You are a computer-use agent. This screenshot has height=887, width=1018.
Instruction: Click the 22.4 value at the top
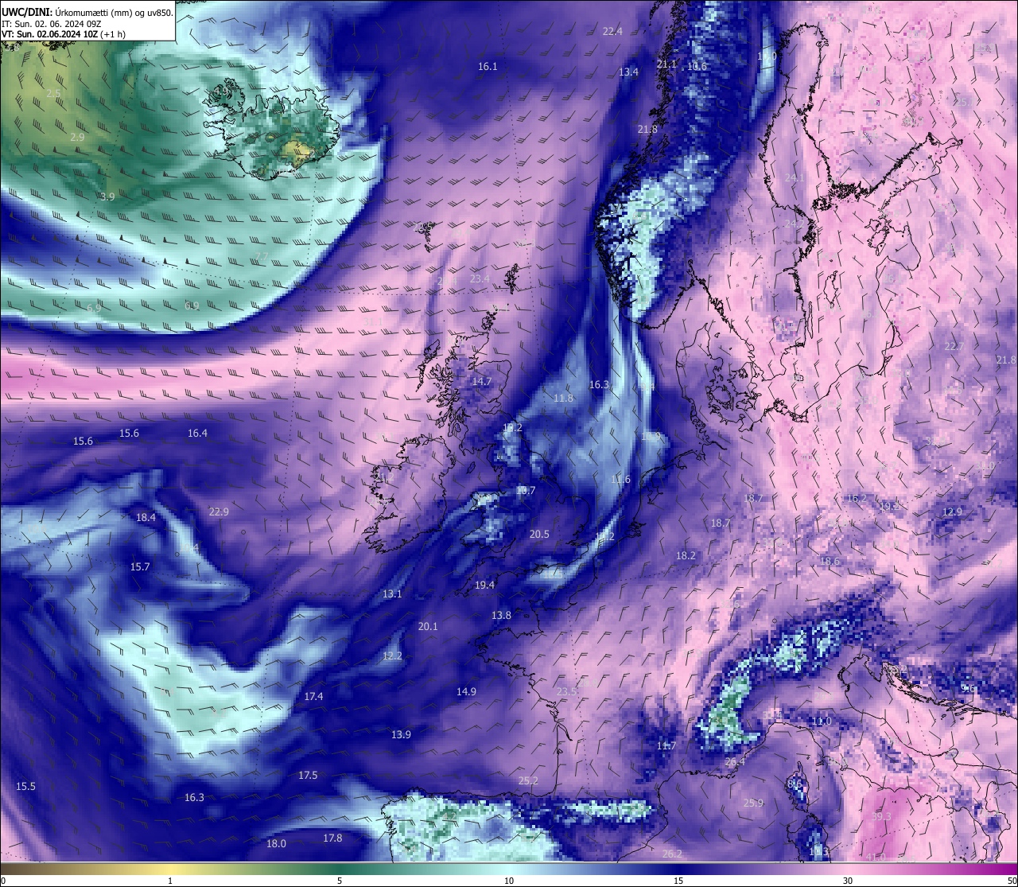pyautogui.click(x=612, y=31)
